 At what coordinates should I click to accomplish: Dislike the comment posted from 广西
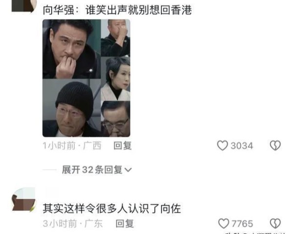(x=275, y=145)
